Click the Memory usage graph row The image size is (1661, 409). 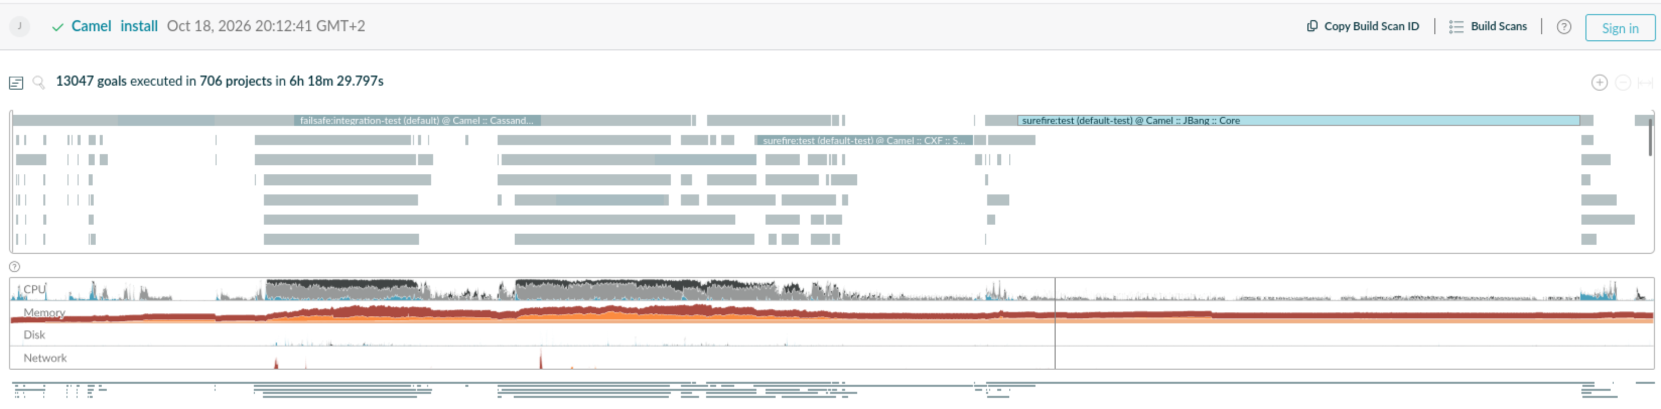coord(831,313)
